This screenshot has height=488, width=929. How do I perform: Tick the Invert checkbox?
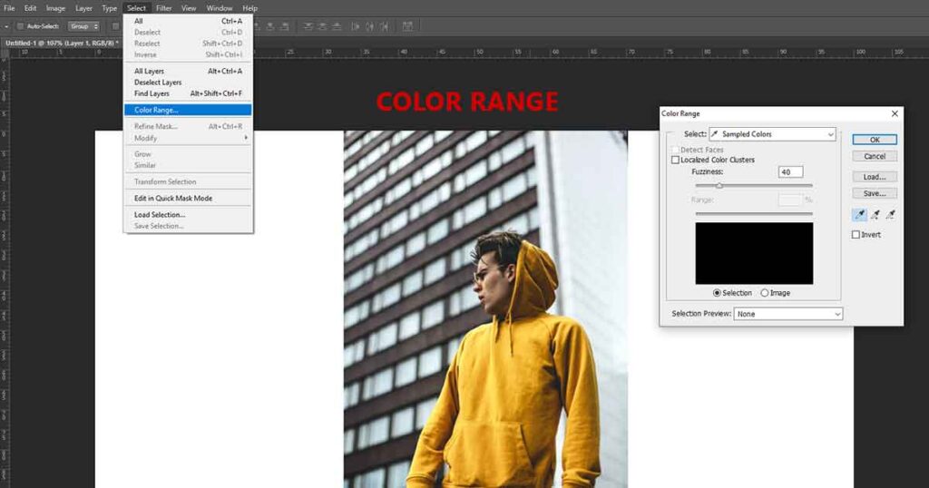[x=856, y=235]
